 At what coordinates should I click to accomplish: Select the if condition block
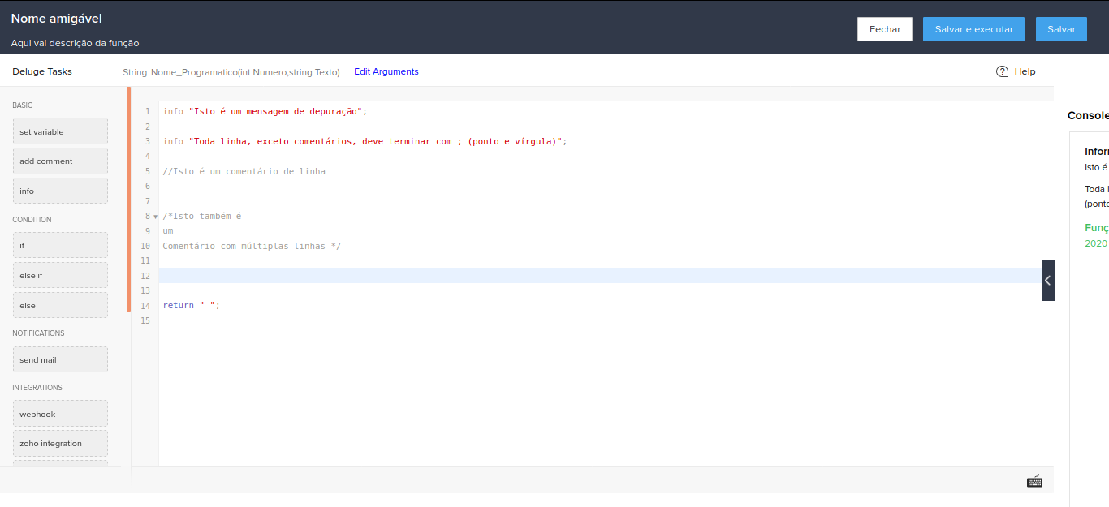60,245
